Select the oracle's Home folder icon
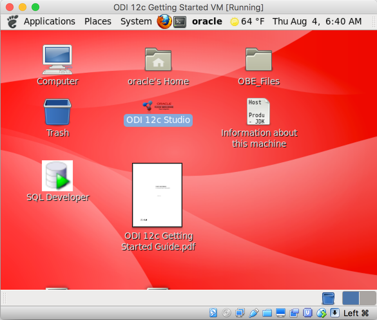 158,59
